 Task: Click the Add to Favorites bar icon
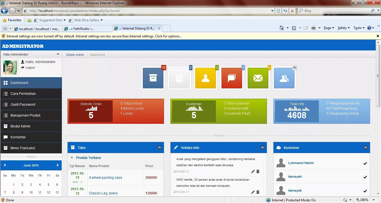click(29, 20)
